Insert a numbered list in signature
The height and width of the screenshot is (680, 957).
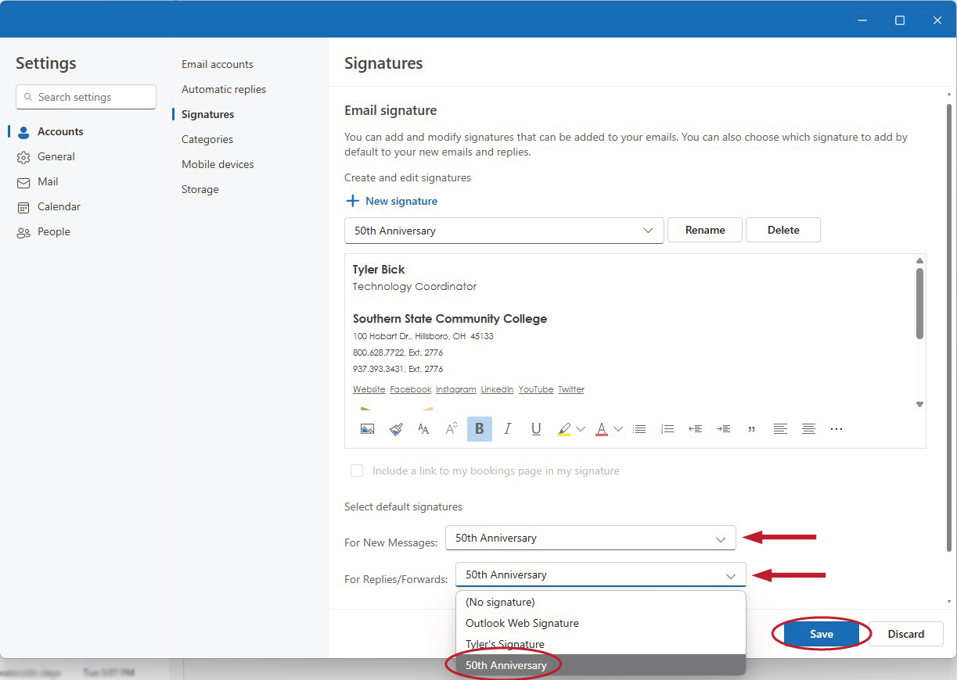[x=667, y=429]
